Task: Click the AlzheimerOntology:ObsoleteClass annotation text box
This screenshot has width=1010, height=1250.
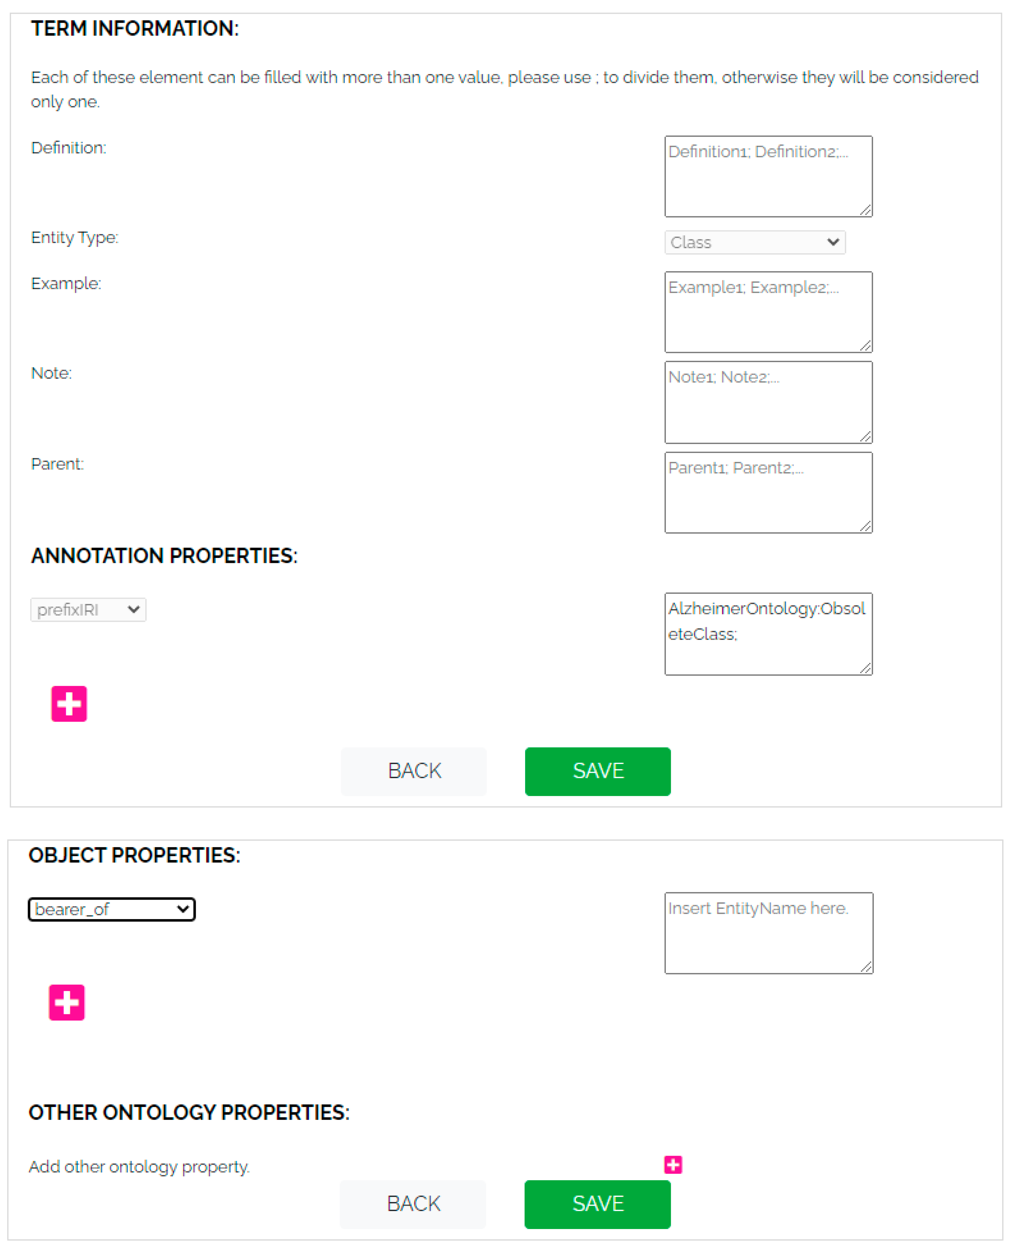Action: pyautogui.click(x=768, y=634)
